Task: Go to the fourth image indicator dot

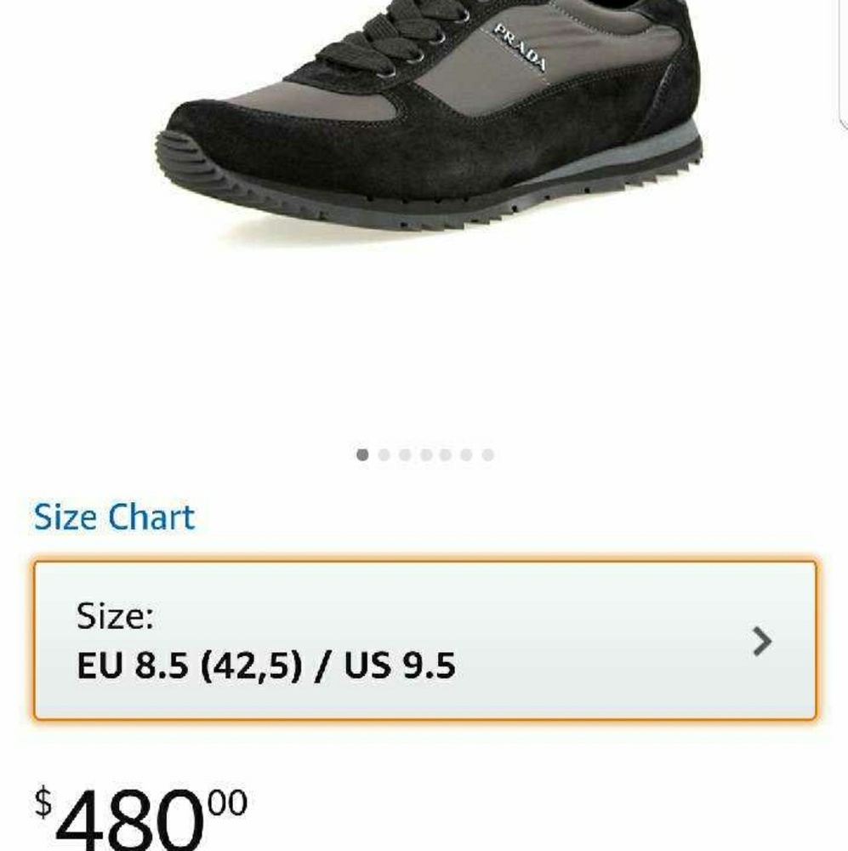Action: [x=426, y=454]
